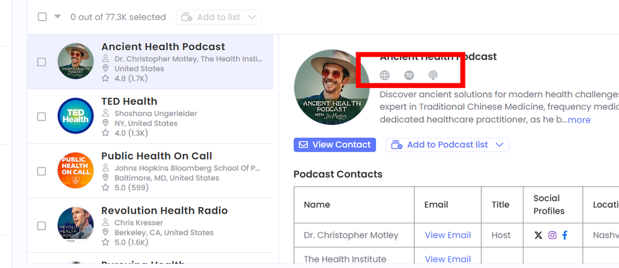619x268 pixels.
Task: Click the Revolution Health Radio thumbnail
Action: point(76,225)
